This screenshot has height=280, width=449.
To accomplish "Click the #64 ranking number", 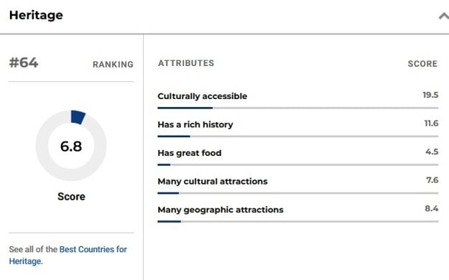I will point(24,62).
